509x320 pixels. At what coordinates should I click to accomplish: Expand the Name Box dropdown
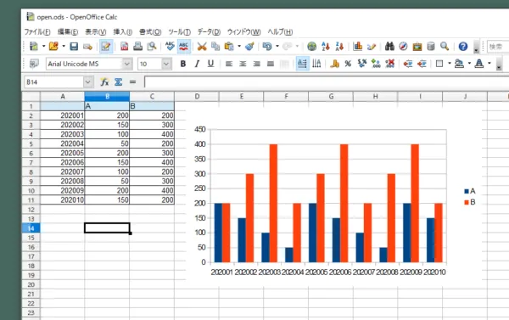click(87, 82)
